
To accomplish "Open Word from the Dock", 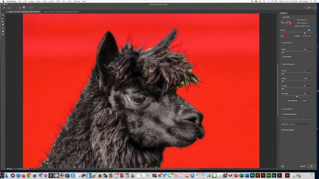I will [x=247, y=176].
